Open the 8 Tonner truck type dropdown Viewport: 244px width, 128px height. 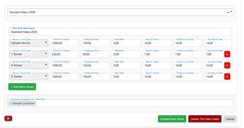(x=29, y=77)
